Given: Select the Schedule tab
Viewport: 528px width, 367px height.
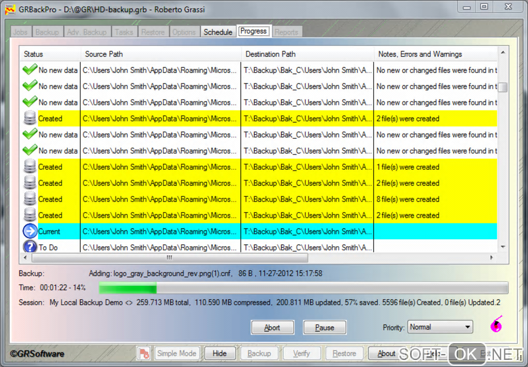Looking at the screenshot, I should click(x=218, y=32).
